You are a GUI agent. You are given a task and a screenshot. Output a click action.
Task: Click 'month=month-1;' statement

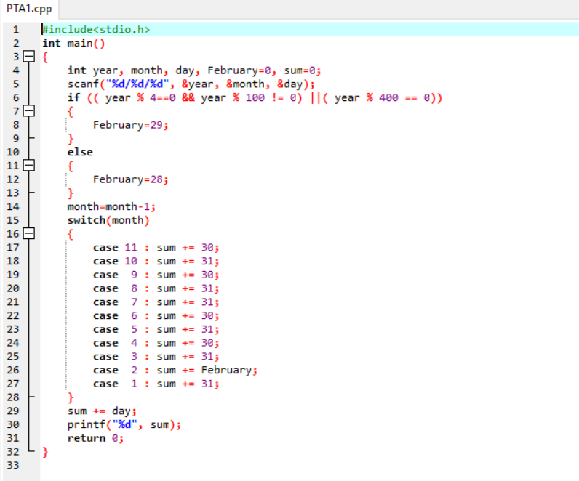111,206
